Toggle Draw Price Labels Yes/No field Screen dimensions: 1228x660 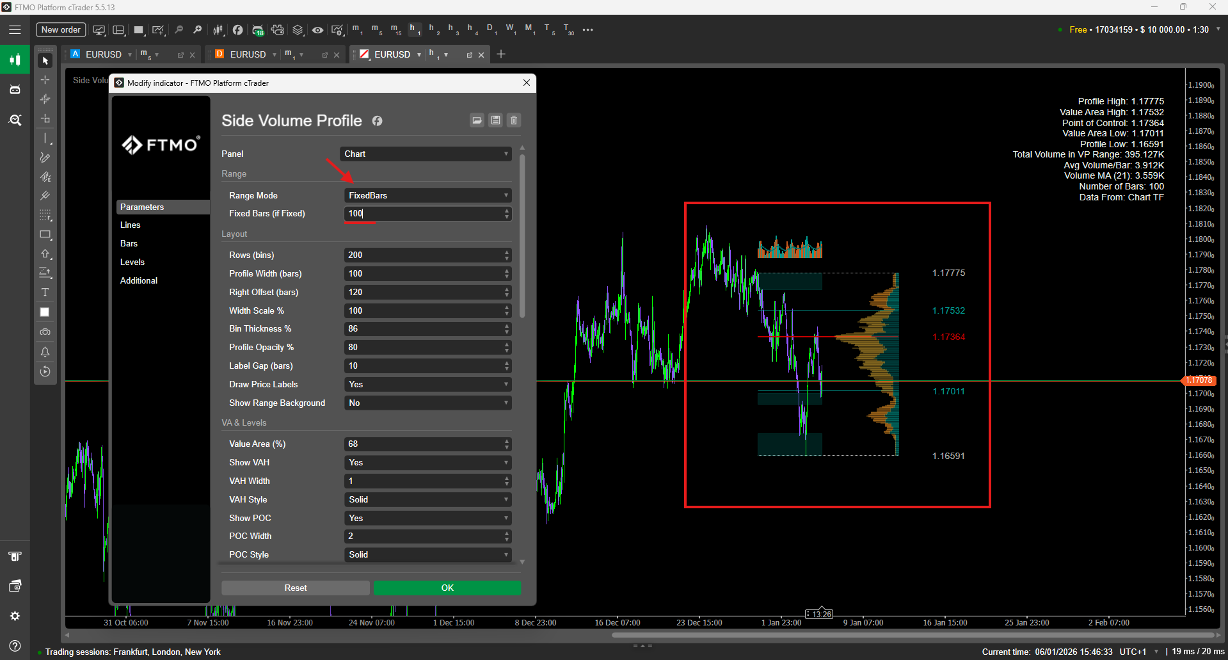[427, 385]
